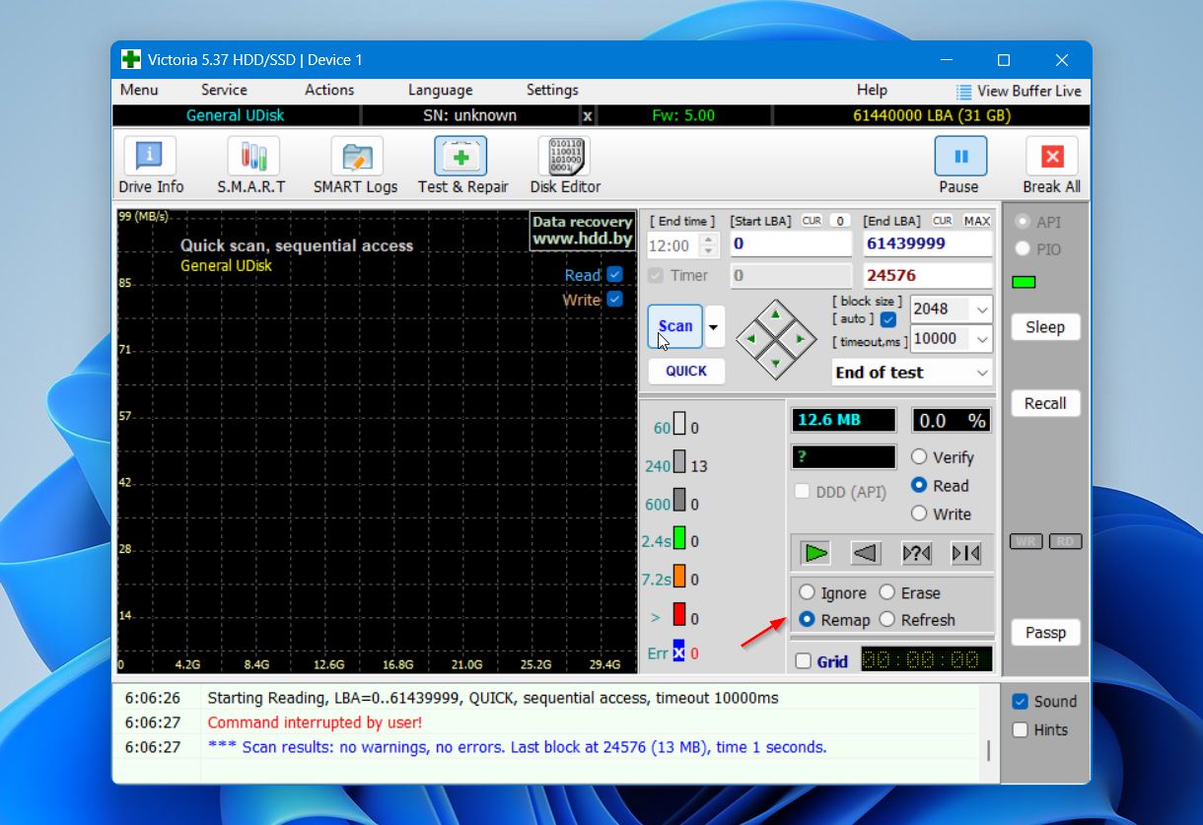Image resolution: width=1203 pixels, height=825 pixels.
Task: Click the WR indicator button
Action: (1026, 541)
